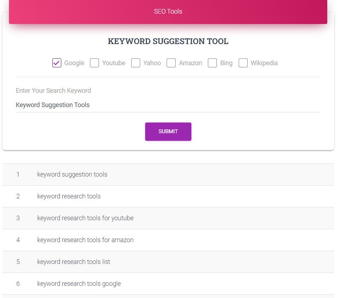Click the Wikipedia label text
Image resolution: width=338 pixels, height=298 pixels.
click(264, 63)
